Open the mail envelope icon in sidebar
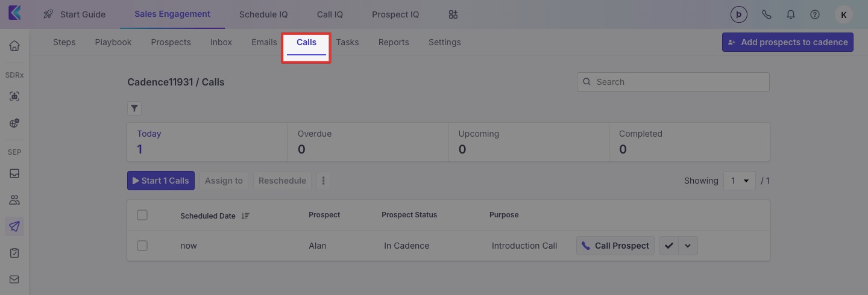This screenshot has width=868, height=295. point(14,279)
